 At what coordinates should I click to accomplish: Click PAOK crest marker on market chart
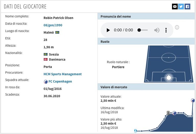tap(168, 113)
